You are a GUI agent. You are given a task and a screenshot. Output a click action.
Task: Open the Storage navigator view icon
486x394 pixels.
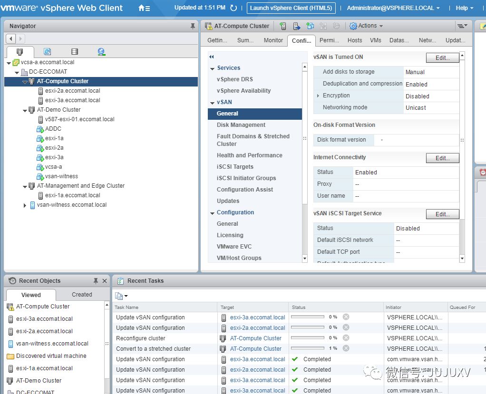(74, 51)
